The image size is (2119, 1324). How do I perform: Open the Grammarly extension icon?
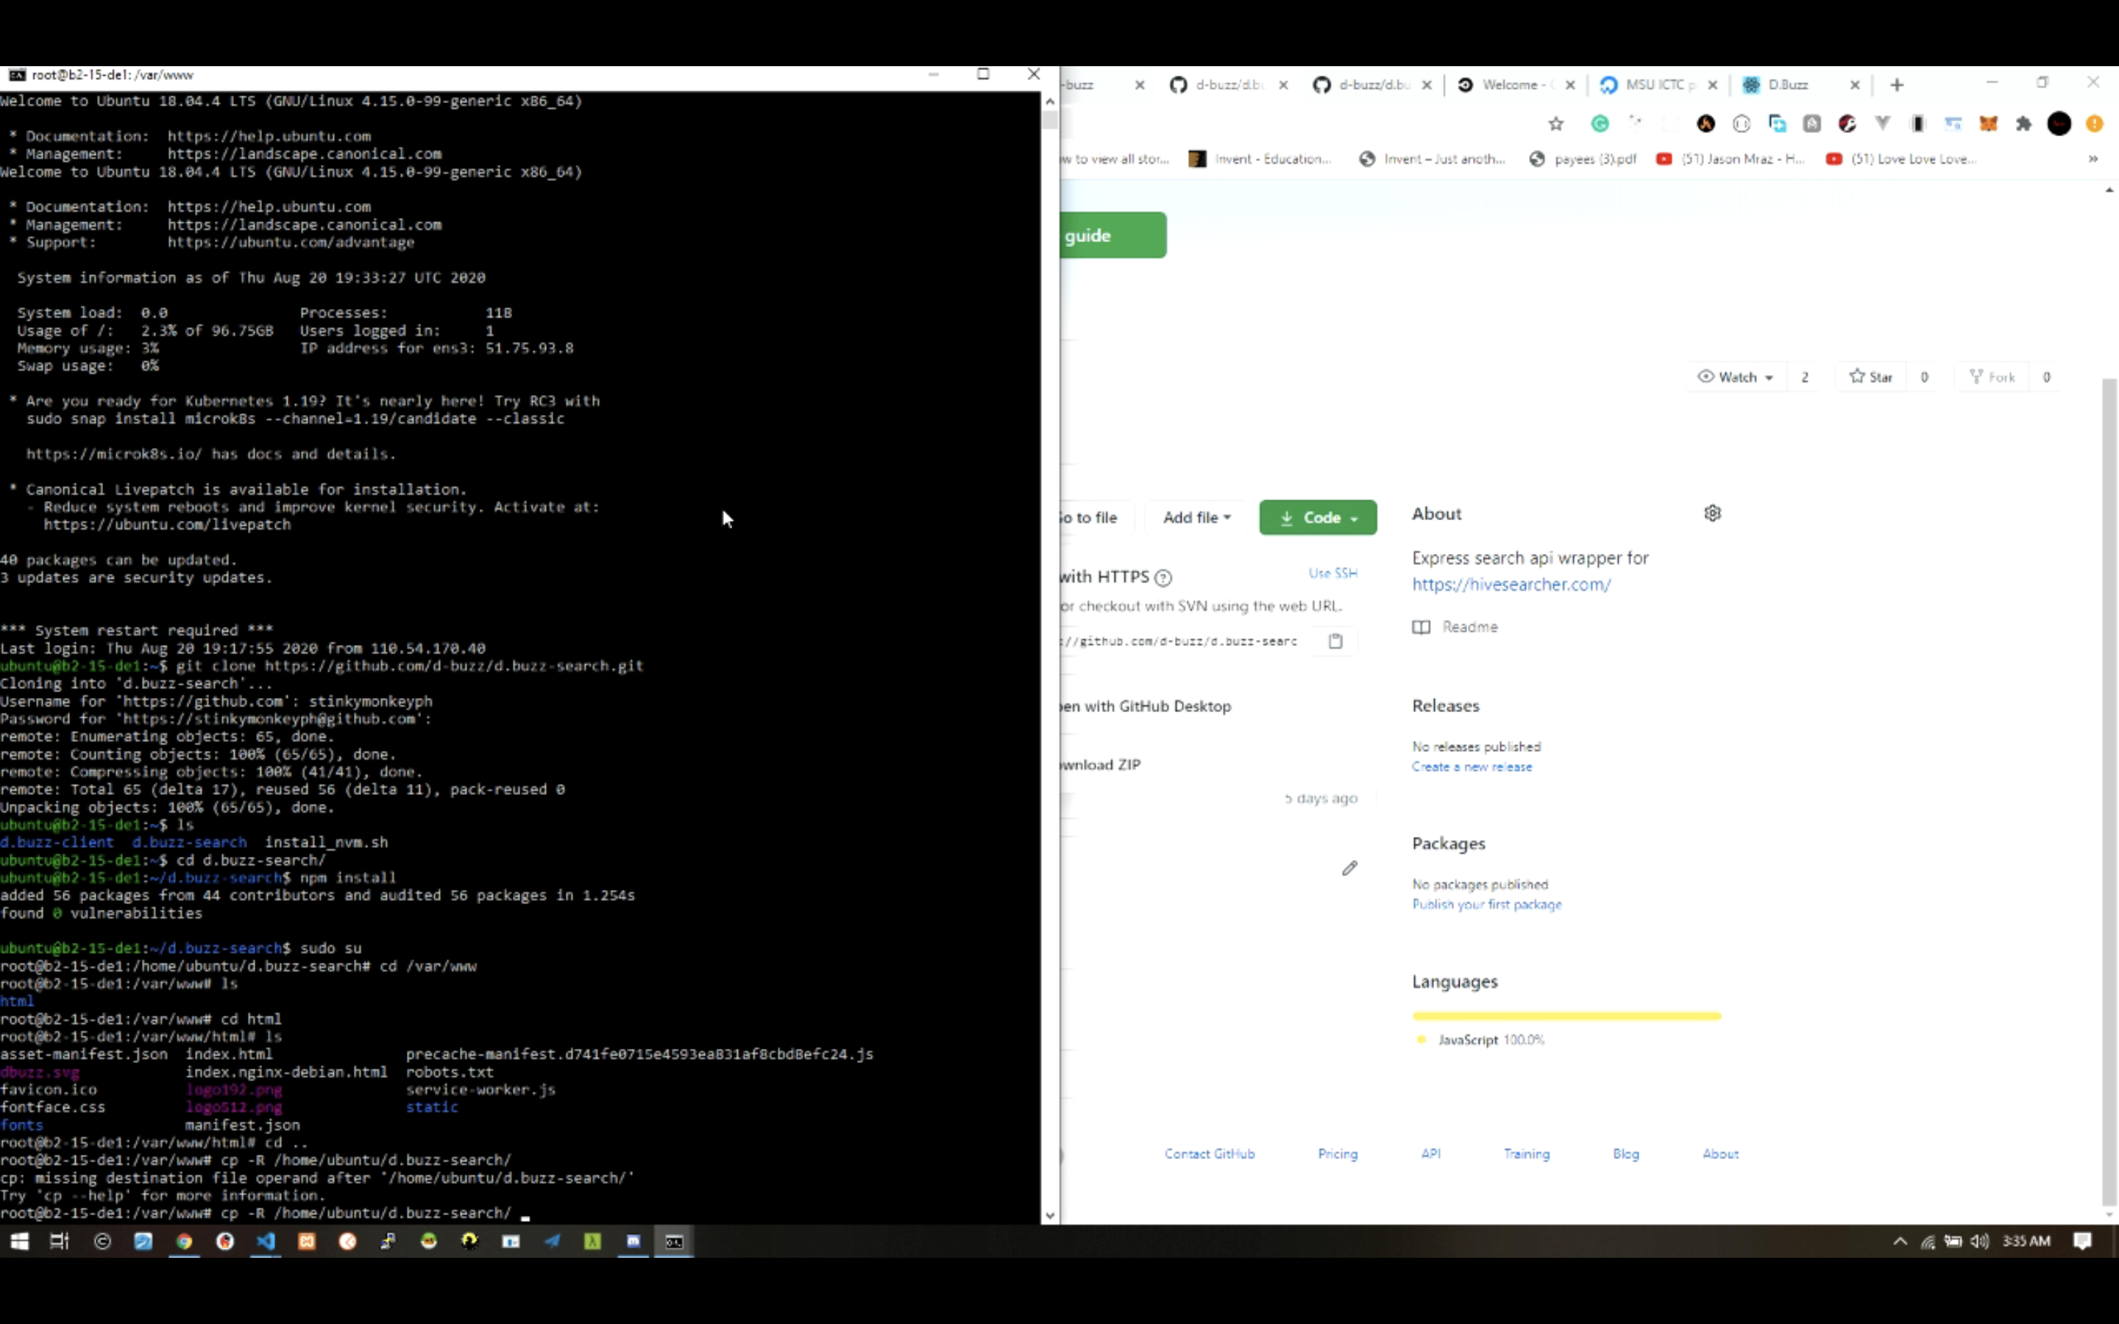(x=1600, y=124)
